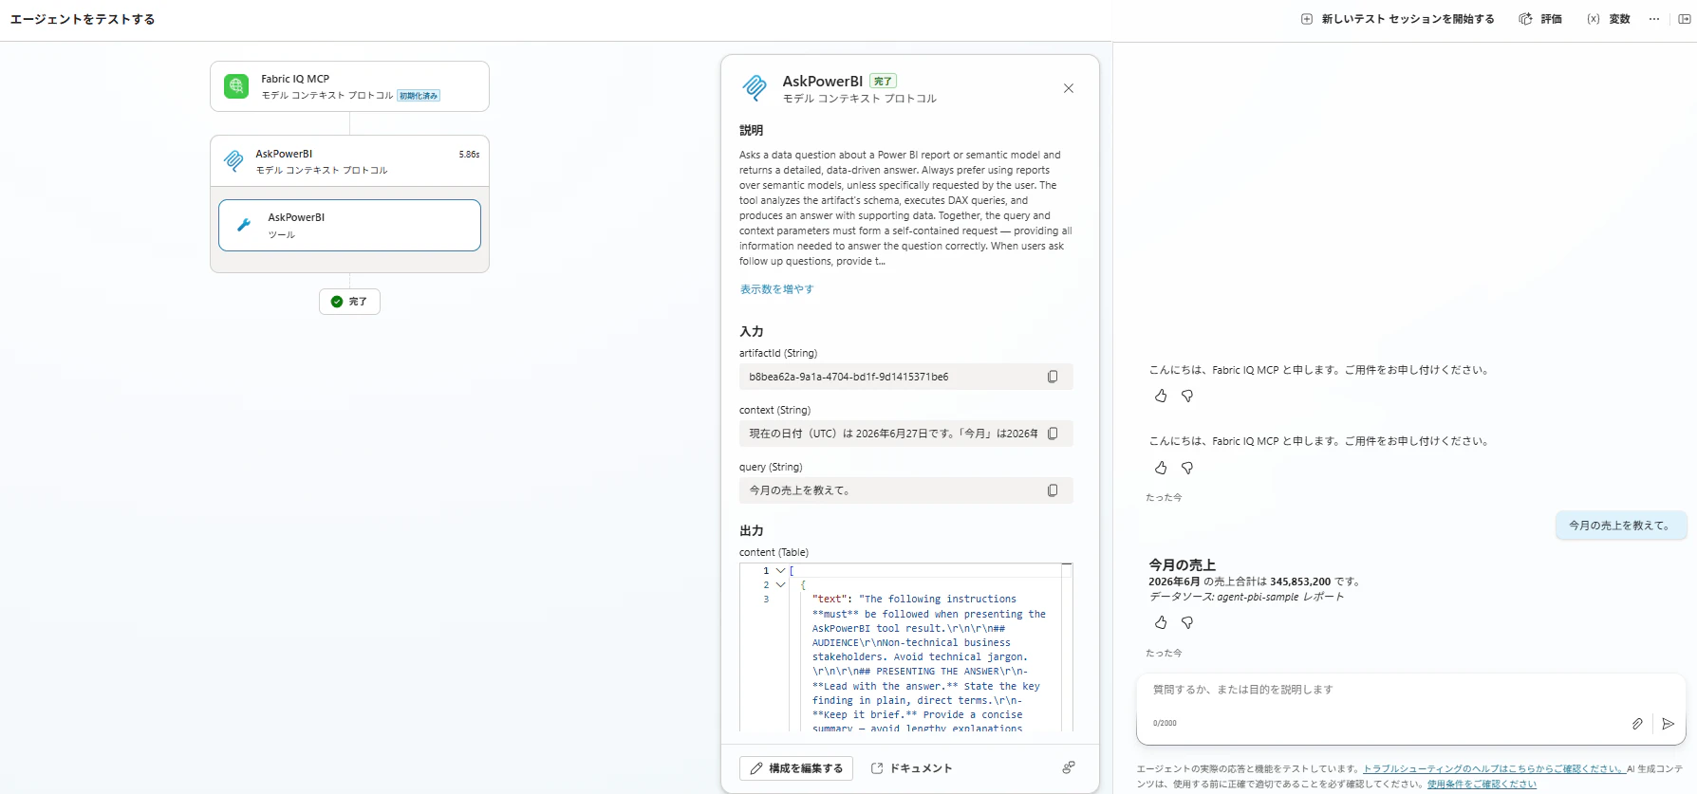The image size is (1697, 794).
Task: Copy the artifactId value
Action: 1053,377
